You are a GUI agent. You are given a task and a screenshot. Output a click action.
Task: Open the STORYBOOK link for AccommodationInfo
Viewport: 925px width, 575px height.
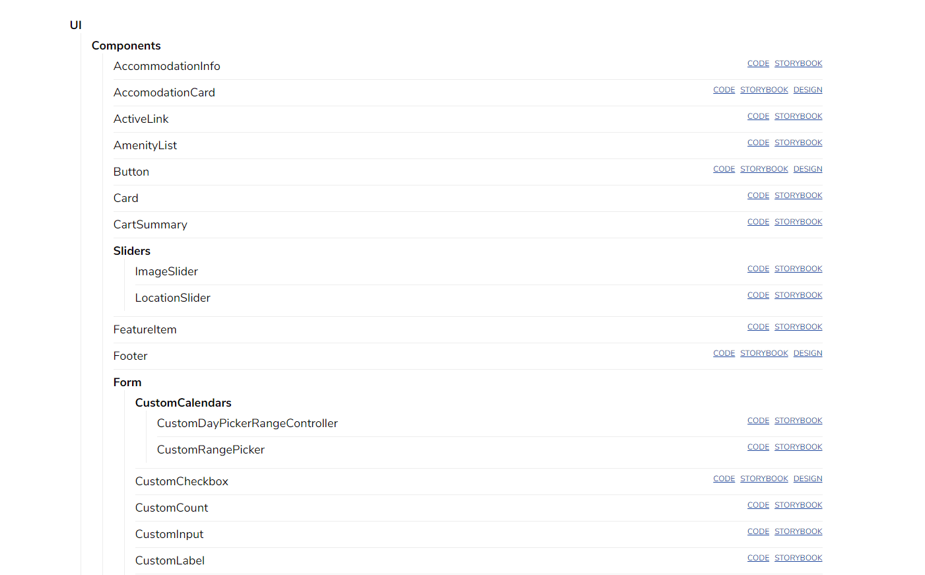pos(798,63)
